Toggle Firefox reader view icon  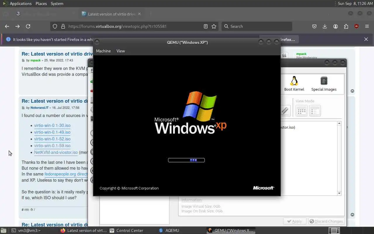click(206, 26)
